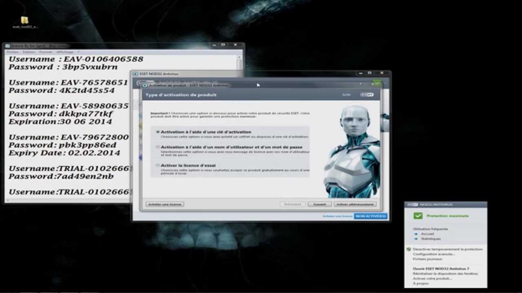Viewport: 522px width, 293px height.
Task: Select the trial license activation option
Action: tap(158, 166)
